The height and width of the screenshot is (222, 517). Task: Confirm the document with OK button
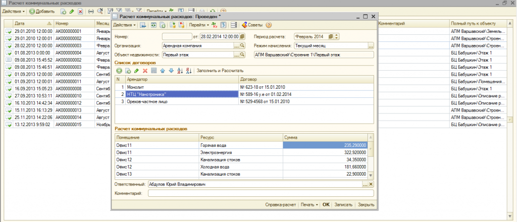(x=326, y=205)
